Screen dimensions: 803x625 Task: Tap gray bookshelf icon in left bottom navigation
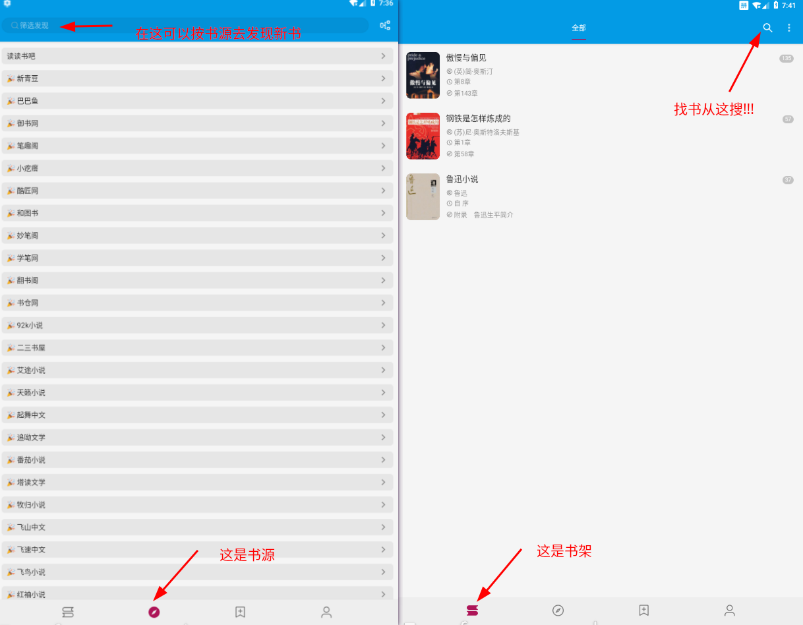pos(68,612)
